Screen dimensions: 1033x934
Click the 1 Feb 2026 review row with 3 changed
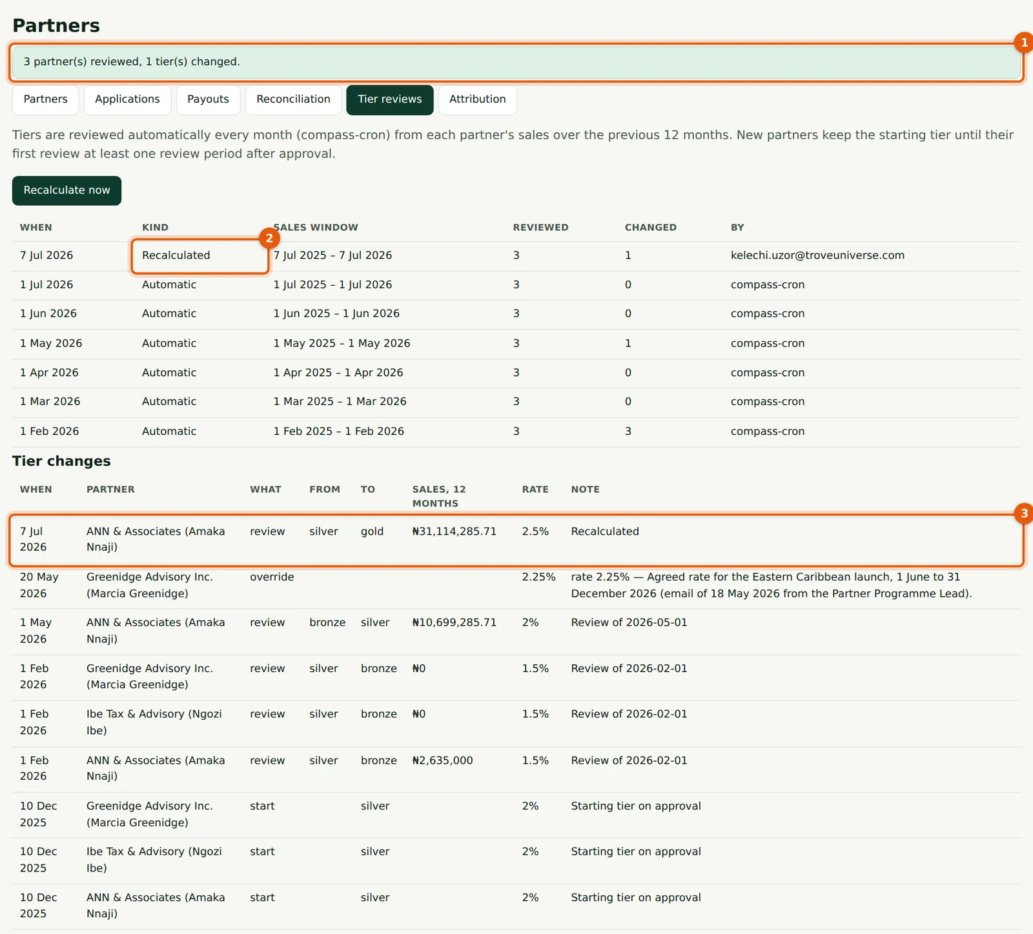tap(516, 432)
